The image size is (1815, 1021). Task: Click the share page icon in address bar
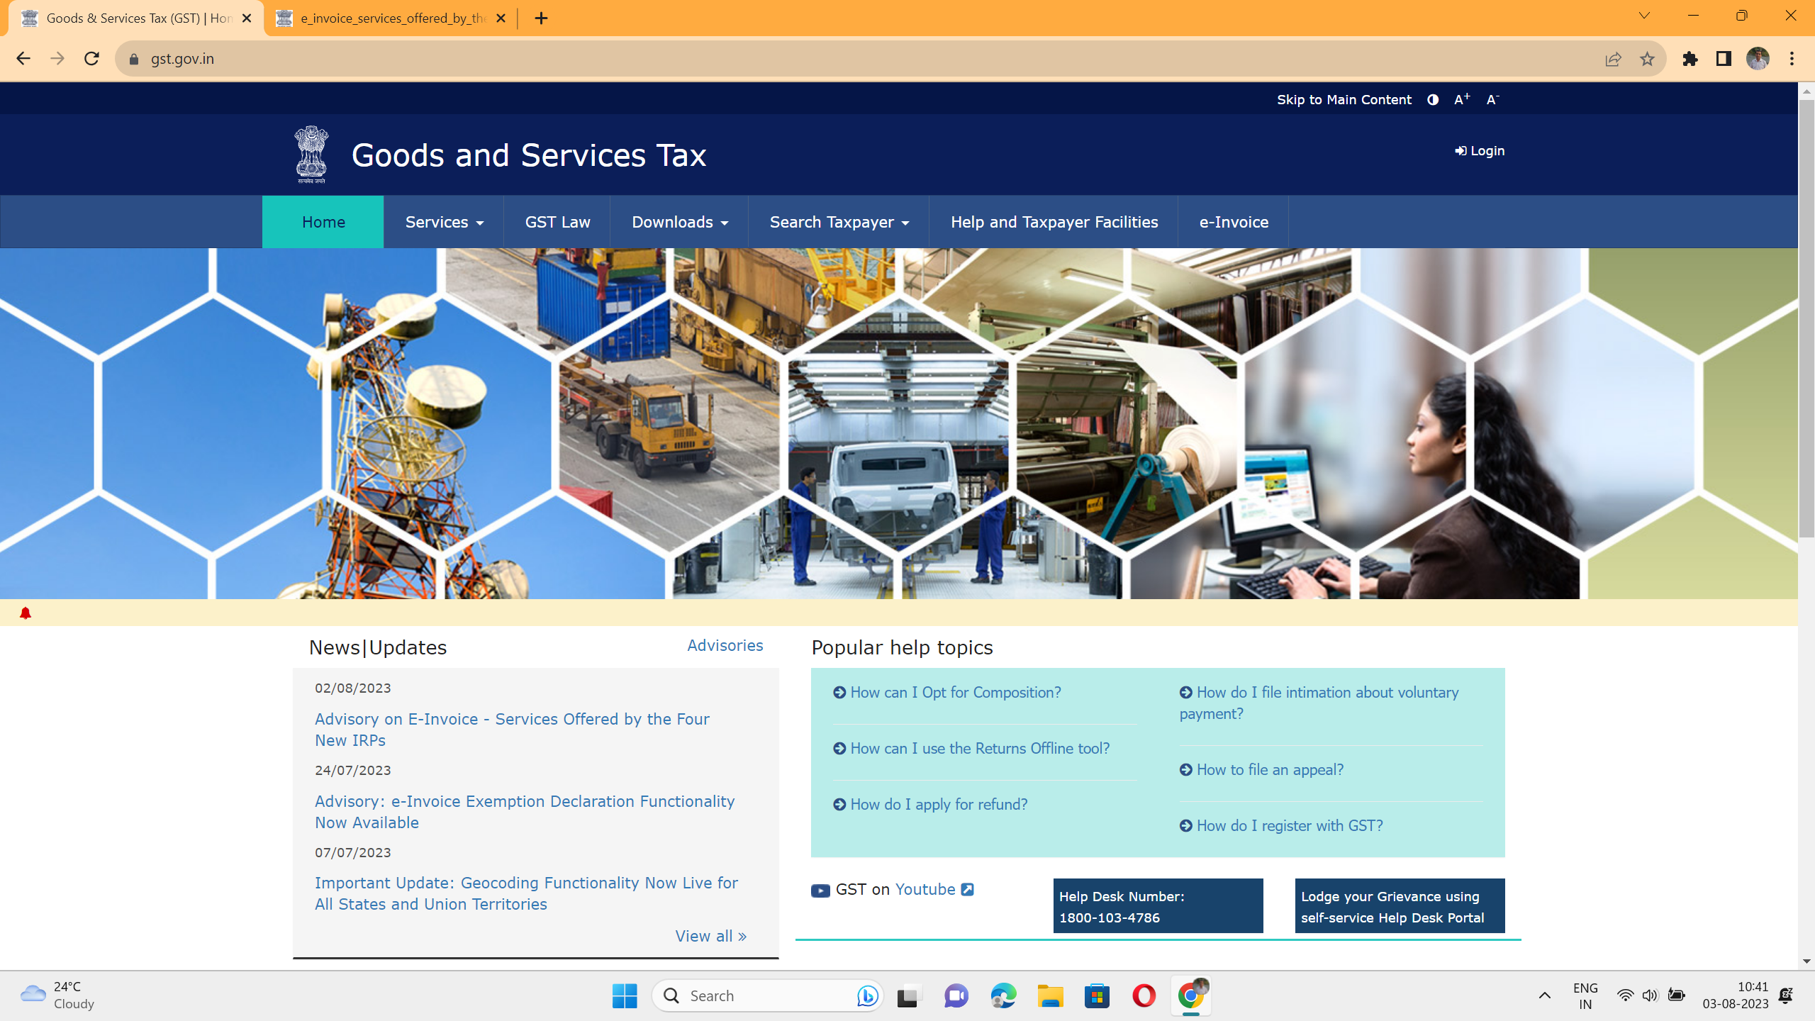tap(1613, 59)
